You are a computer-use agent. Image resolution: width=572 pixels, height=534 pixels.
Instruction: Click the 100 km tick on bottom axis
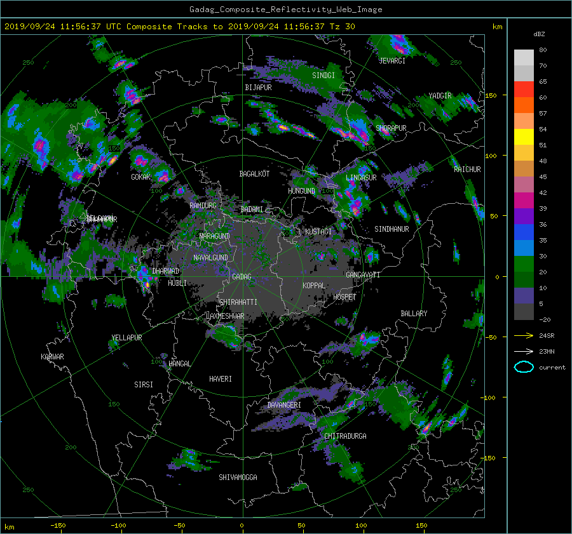(361, 526)
